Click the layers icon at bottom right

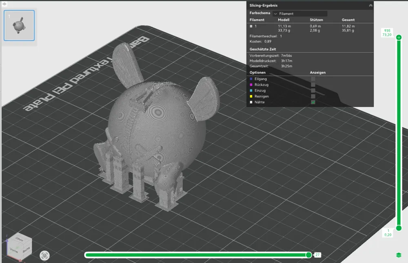tap(399, 255)
